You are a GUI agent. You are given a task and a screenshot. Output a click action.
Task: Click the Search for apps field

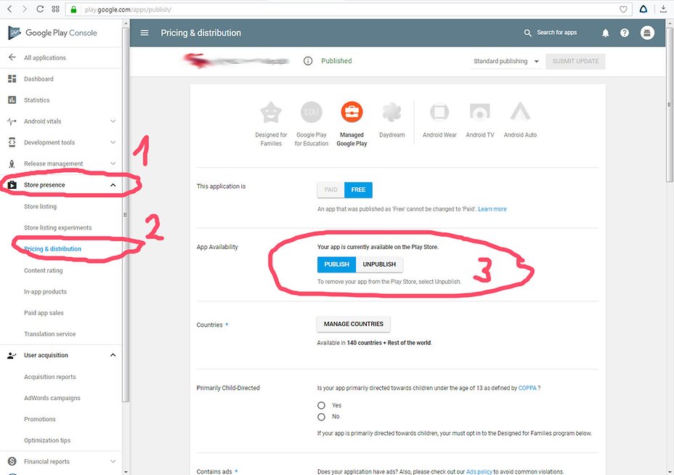click(556, 33)
